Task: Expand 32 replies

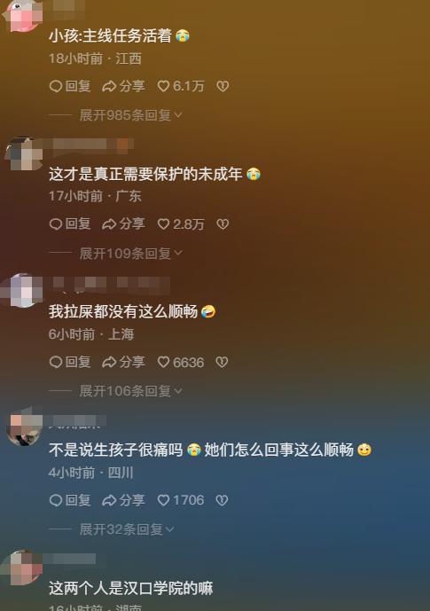Action: [x=127, y=529]
